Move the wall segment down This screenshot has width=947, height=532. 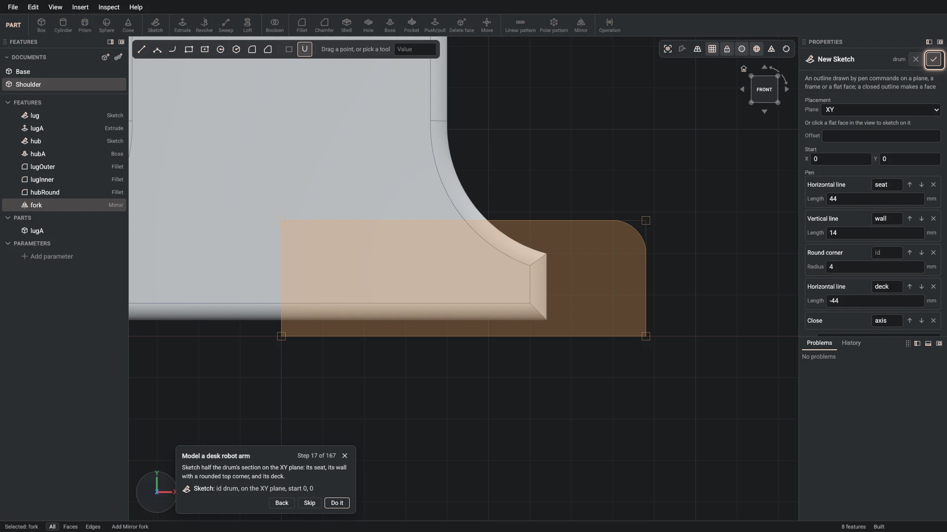point(921,219)
